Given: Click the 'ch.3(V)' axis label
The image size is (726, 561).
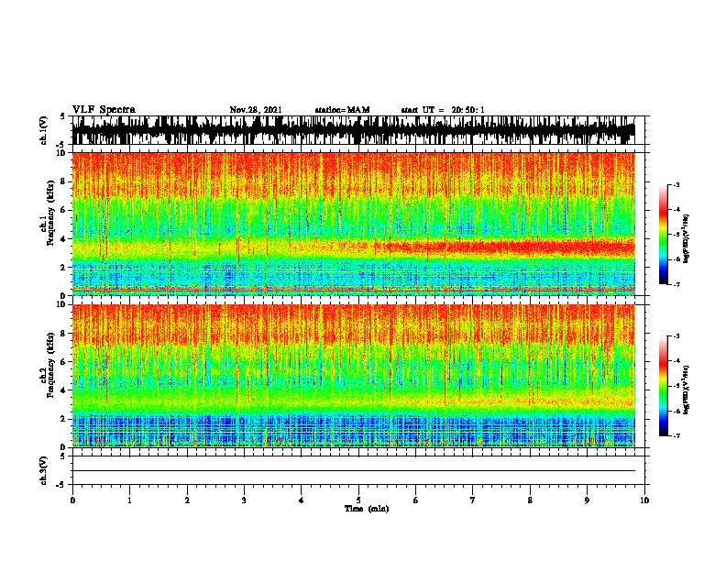Looking at the screenshot, I should click(44, 470).
